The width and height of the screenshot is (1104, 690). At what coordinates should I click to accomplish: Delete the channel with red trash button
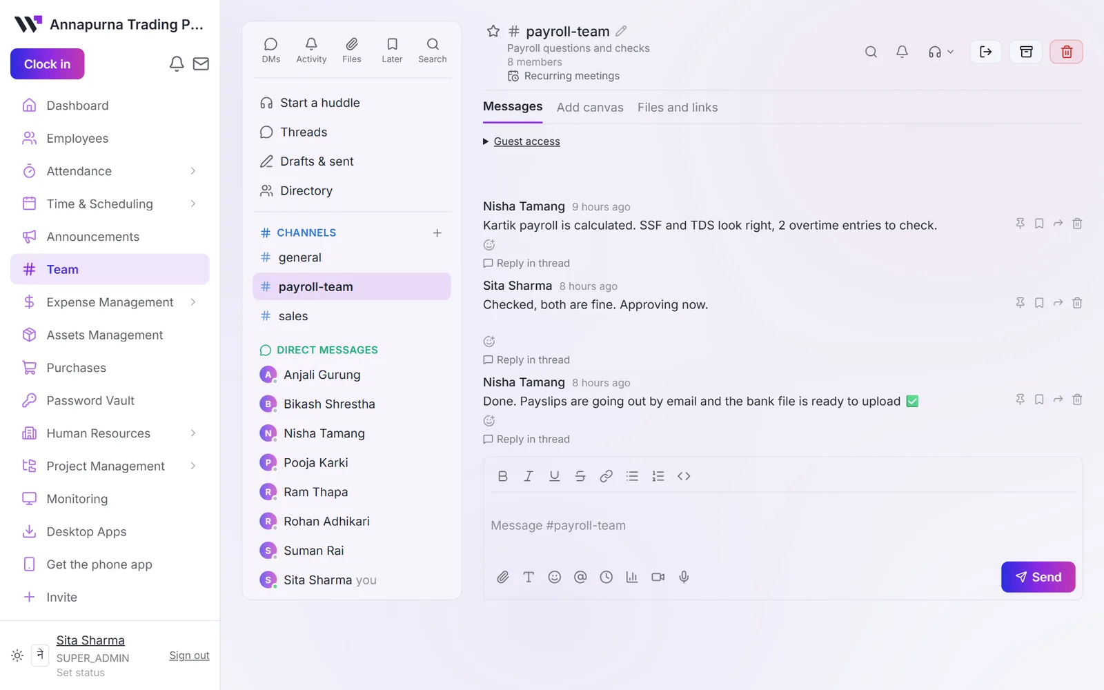pos(1066,52)
